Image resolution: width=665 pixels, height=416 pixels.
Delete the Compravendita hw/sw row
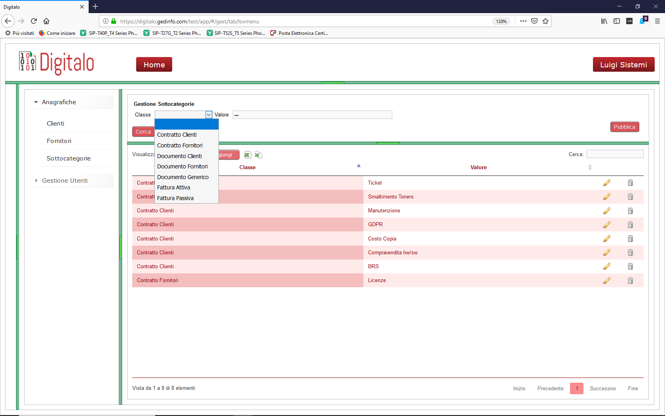(x=630, y=252)
